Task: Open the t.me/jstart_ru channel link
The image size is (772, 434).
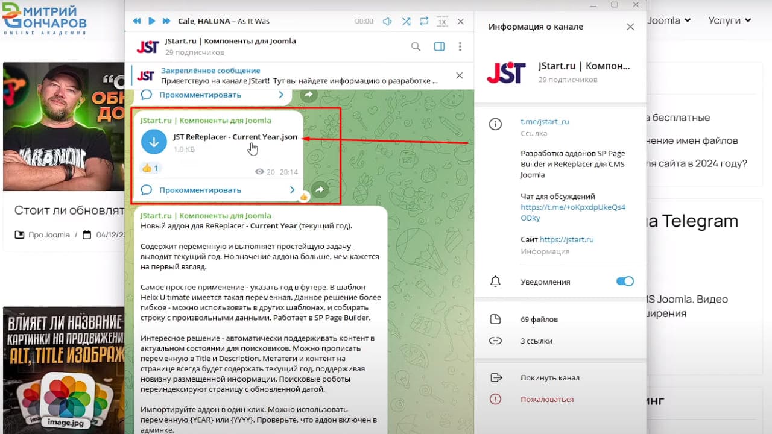Action: 545,121
